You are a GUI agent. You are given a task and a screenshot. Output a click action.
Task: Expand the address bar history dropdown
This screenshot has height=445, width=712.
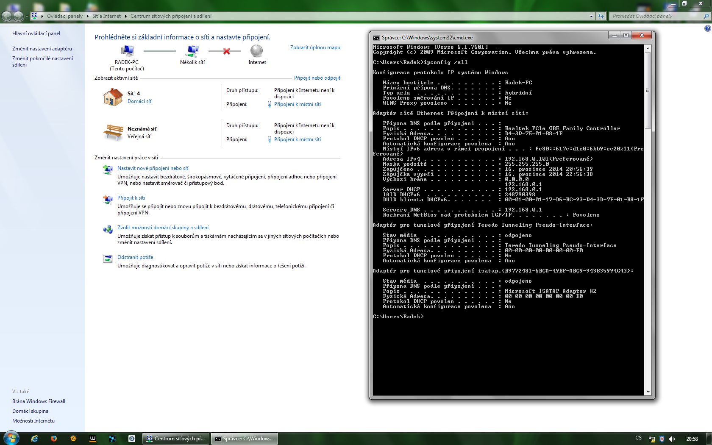pyautogui.click(x=591, y=16)
